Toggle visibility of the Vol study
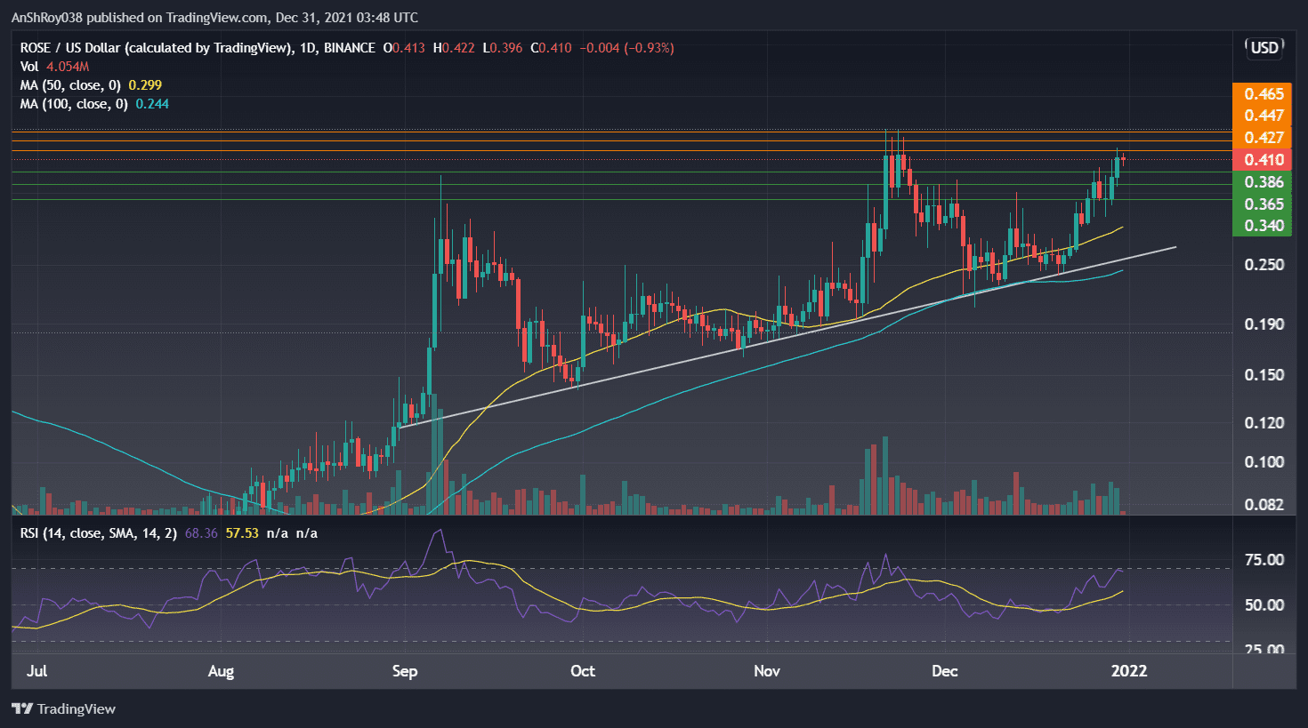This screenshot has height=728, width=1308. (29, 66)
